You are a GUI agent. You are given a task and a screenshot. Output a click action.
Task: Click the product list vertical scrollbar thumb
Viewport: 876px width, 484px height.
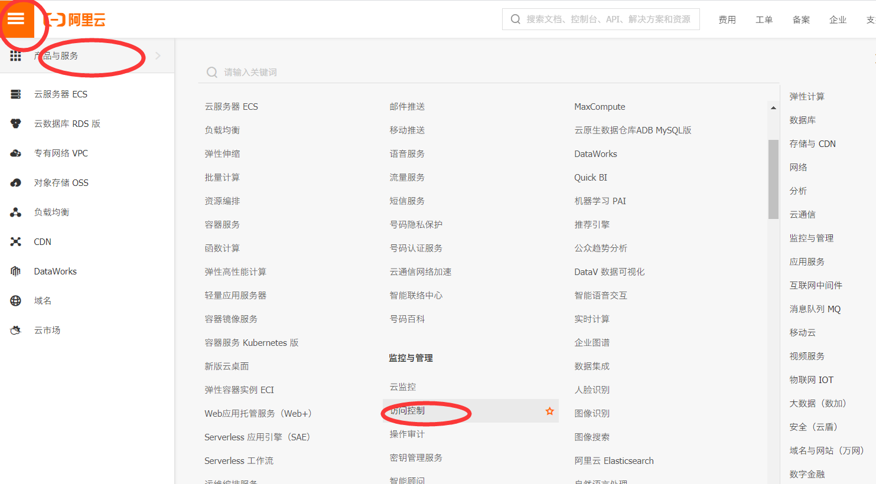pos(773,179)
